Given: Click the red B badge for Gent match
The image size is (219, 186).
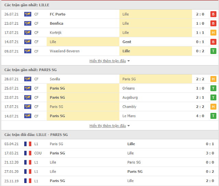Looking at the screenshot, I should (213, 42).
